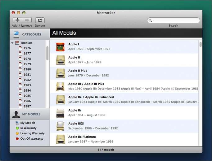This screenshot has height=161, width=212.
Task: Select the Apple I model title
Action: point(74,44)
